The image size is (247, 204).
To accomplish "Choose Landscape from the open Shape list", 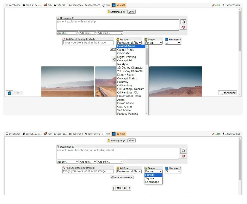I will tap(153, 182).
